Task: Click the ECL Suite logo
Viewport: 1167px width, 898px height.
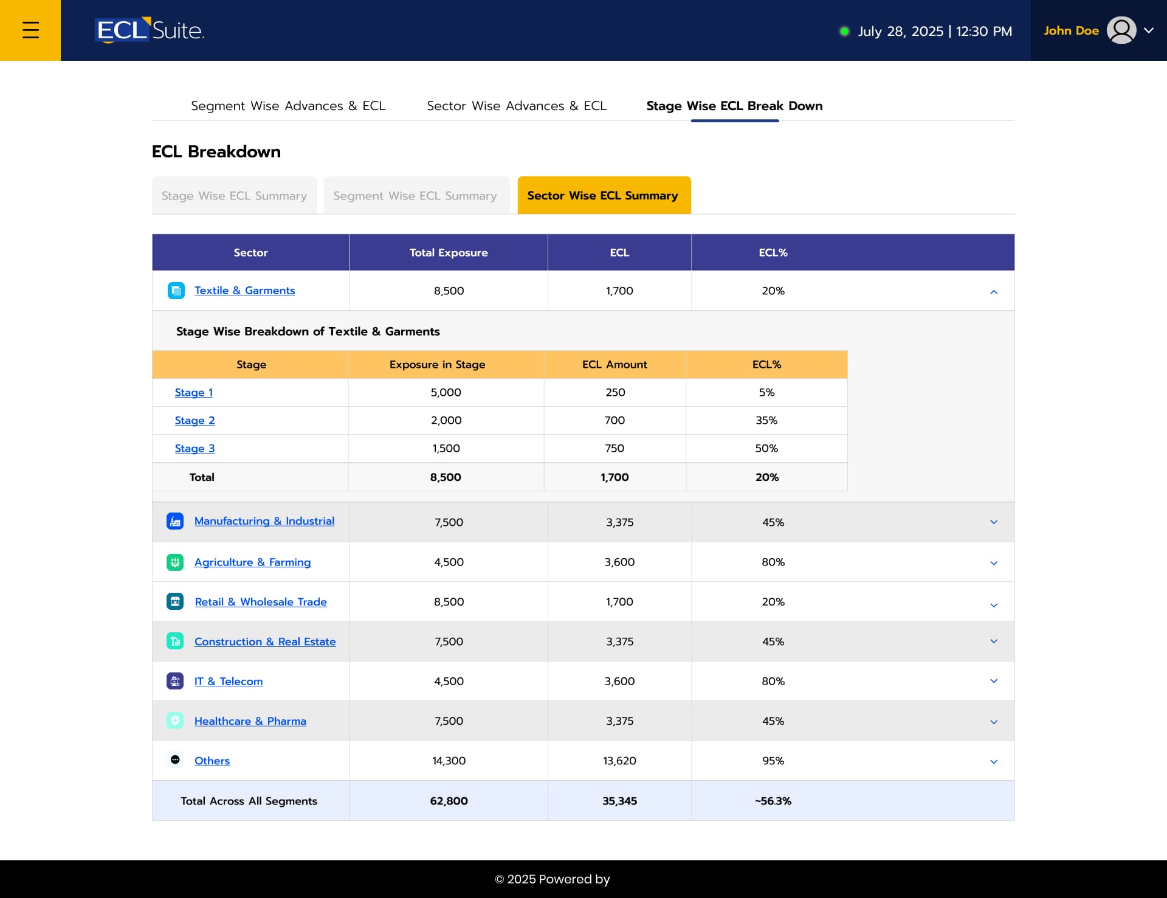Action: pos(150,30)
